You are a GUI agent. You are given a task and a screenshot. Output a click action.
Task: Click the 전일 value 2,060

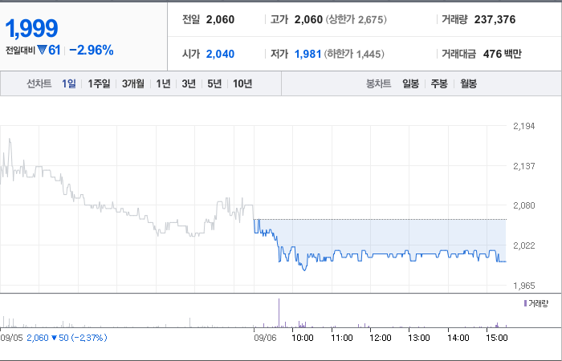[220, 19]
